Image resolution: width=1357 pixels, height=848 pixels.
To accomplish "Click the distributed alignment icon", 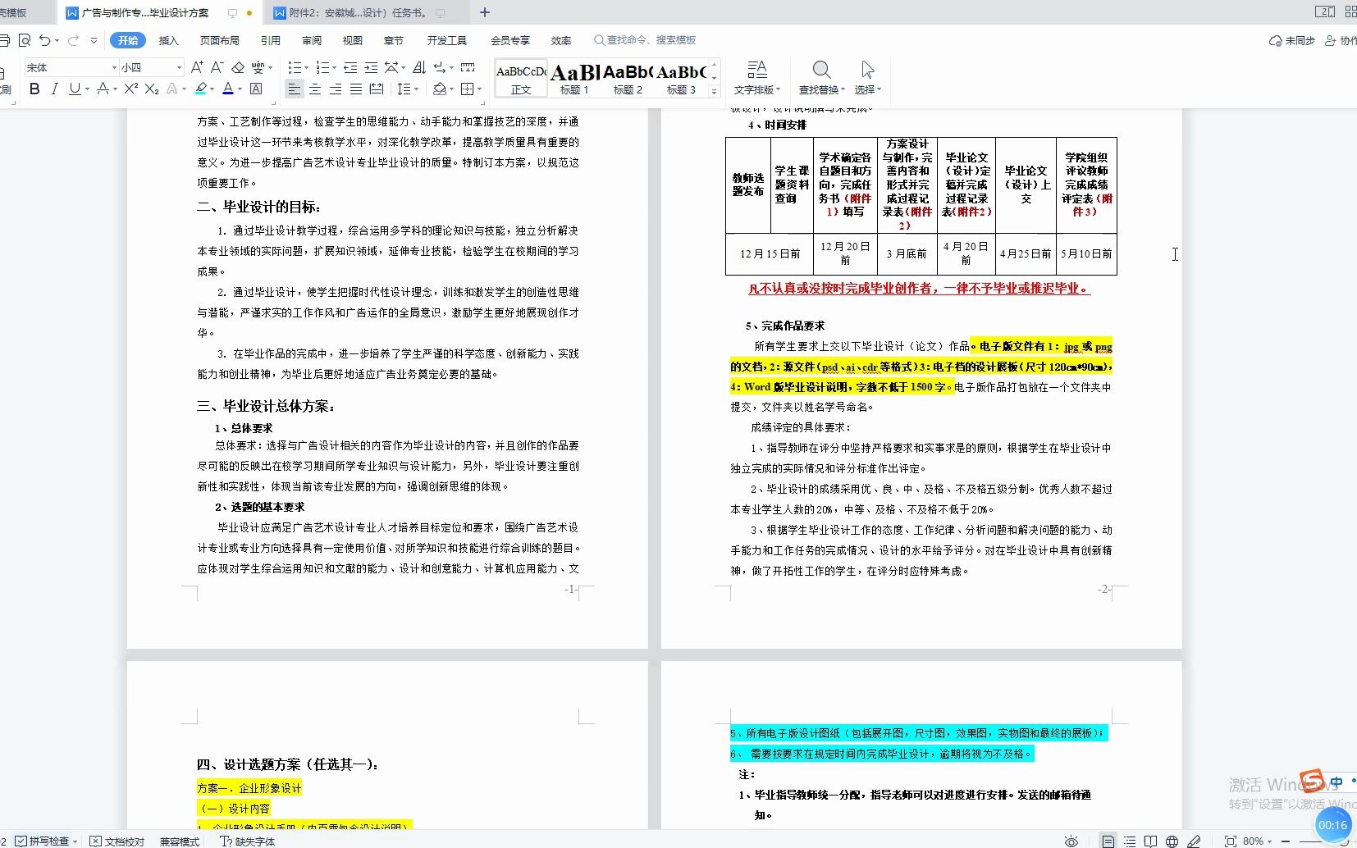I will point(377,89).
